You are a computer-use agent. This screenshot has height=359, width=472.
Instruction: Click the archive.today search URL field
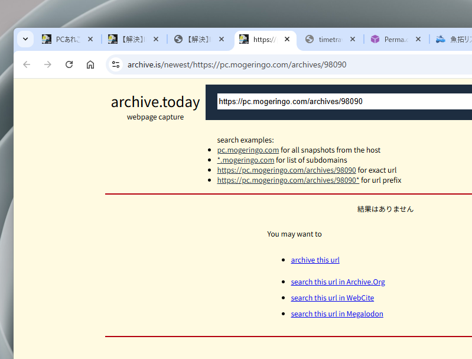(344, 102)
